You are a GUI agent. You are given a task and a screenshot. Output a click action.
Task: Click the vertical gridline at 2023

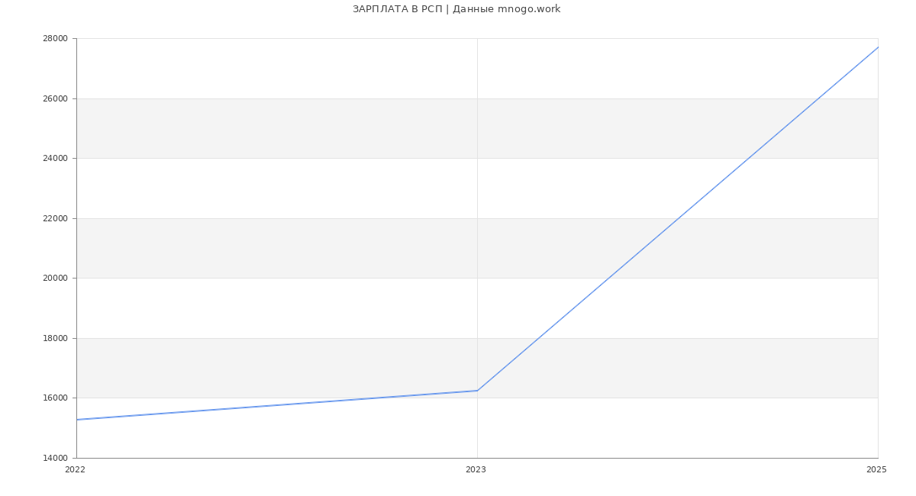click(477, 191)
